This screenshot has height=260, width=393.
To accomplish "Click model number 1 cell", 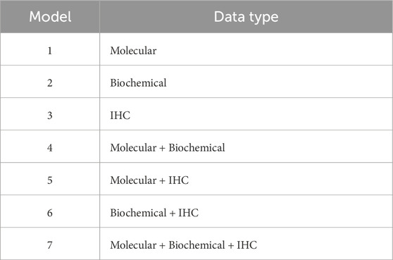I will [x=50, y=49].
